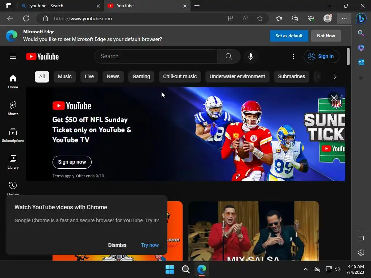
Task: Add this page to favorites with star icon
Action: coord(260,18)
